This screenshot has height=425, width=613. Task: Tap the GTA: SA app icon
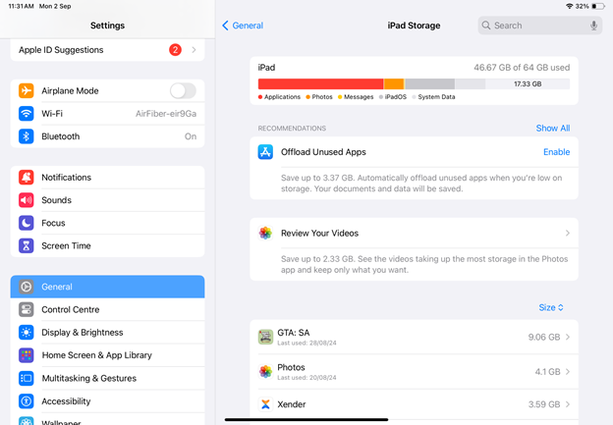[x=265, y=337]
